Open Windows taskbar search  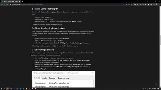point(5,89)
